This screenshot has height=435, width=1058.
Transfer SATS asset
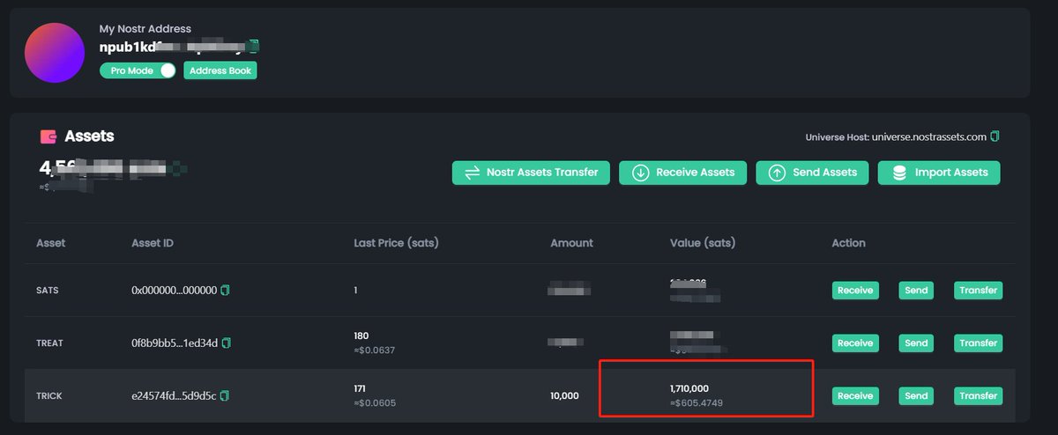coord(978,290)
